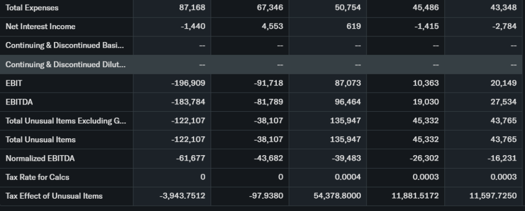Viewport: 525px width, 211px height.
Task: Select the Net Interest Income row label
Action: 40,26
